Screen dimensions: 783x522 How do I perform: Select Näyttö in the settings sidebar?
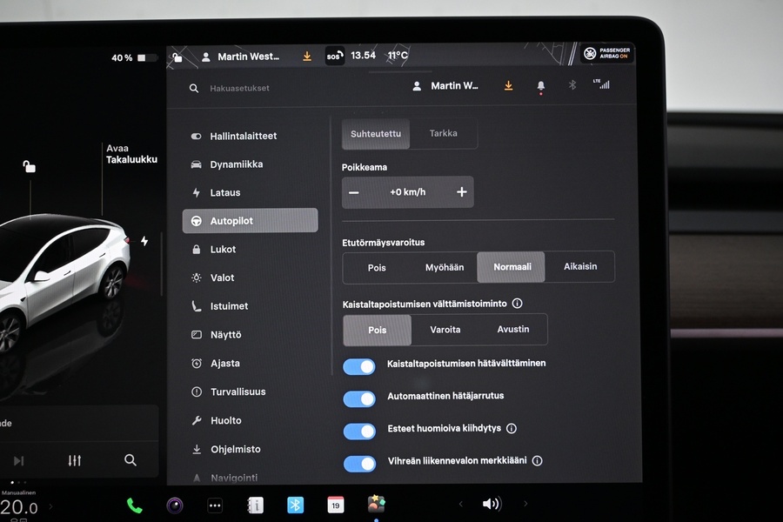pyautogui.click(x=225, y=335)
